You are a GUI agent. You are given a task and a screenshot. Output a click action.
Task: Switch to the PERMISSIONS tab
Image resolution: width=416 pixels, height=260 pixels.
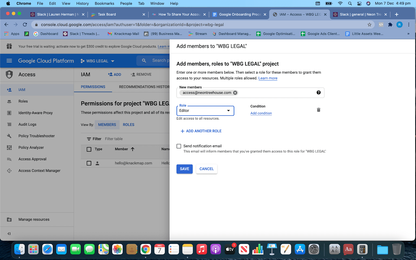click(93, 87)
